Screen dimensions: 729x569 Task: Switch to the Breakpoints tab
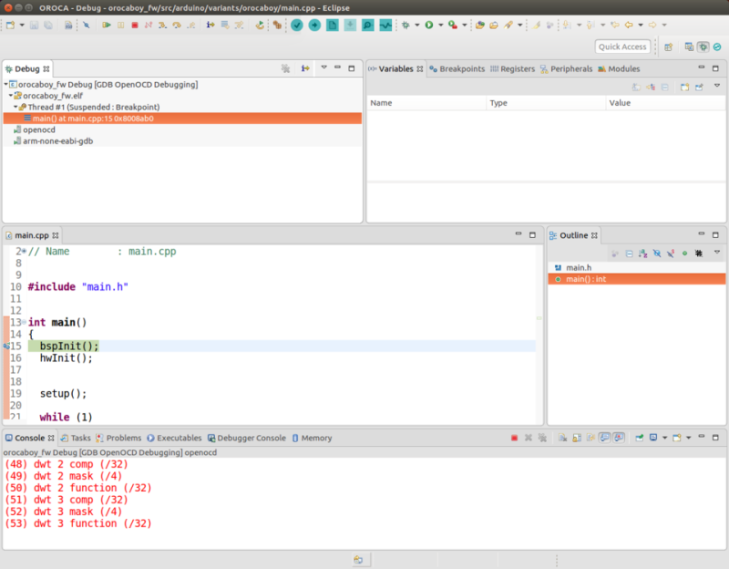457,69
